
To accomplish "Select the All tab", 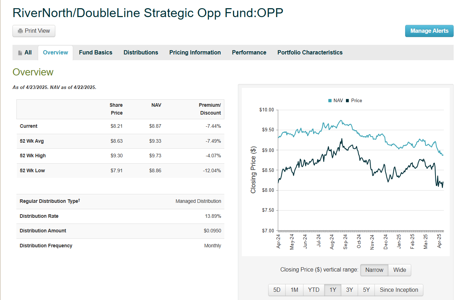I will point(25,52).
